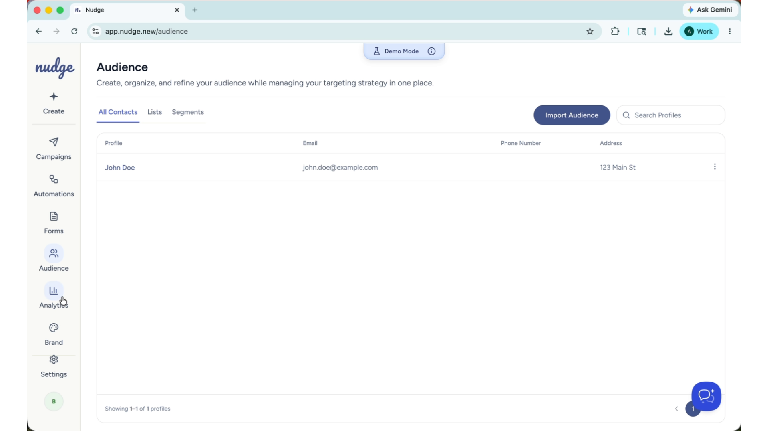767x431 pixels.
Task: Go forward in browser history
Action: pos(56,31)
